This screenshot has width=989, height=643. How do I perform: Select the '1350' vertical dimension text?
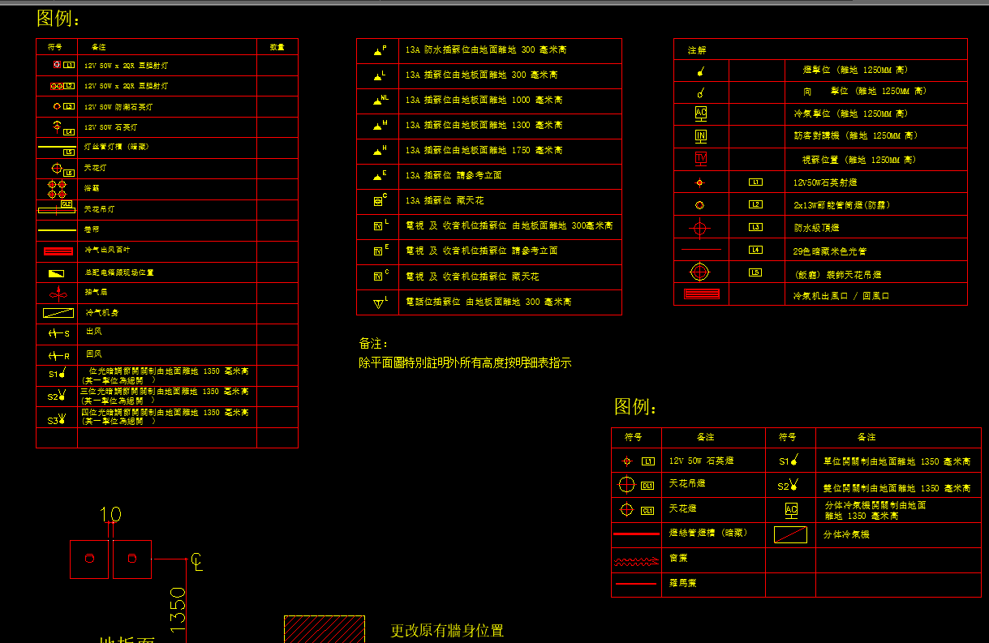(x=178, y=609)
